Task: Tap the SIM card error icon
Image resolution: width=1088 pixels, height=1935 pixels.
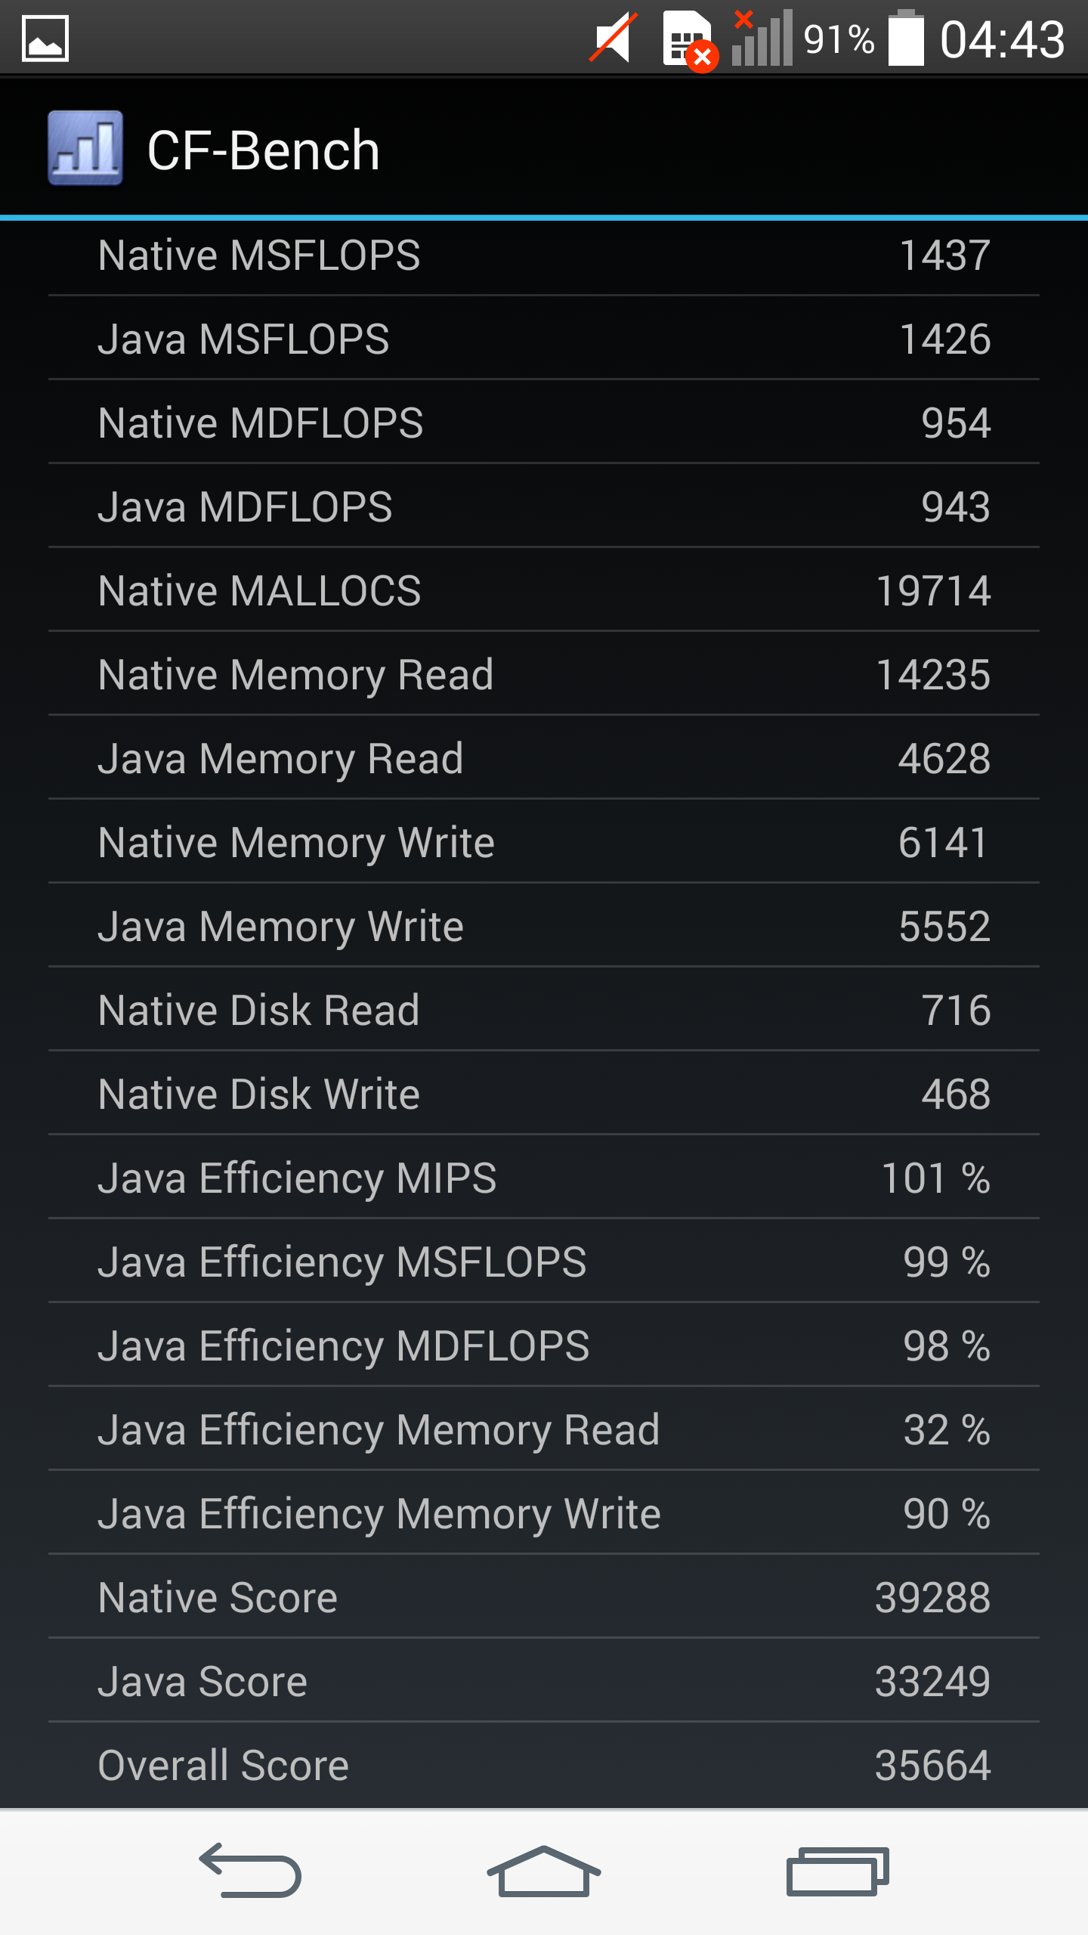Action: [x=689, y=41]
